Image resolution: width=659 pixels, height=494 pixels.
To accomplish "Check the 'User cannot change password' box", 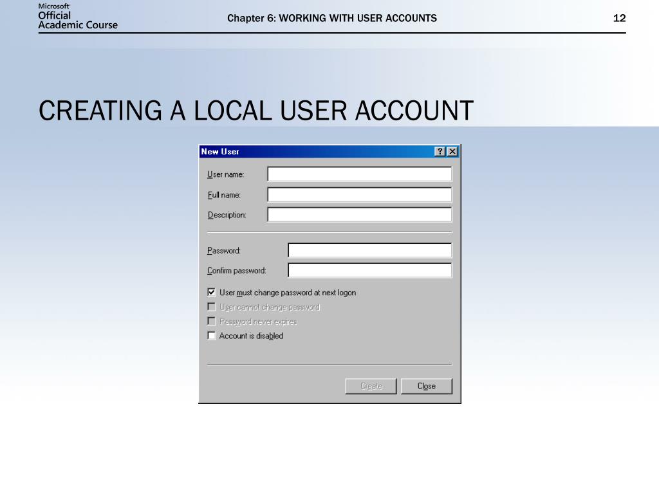I will point(211,307).
